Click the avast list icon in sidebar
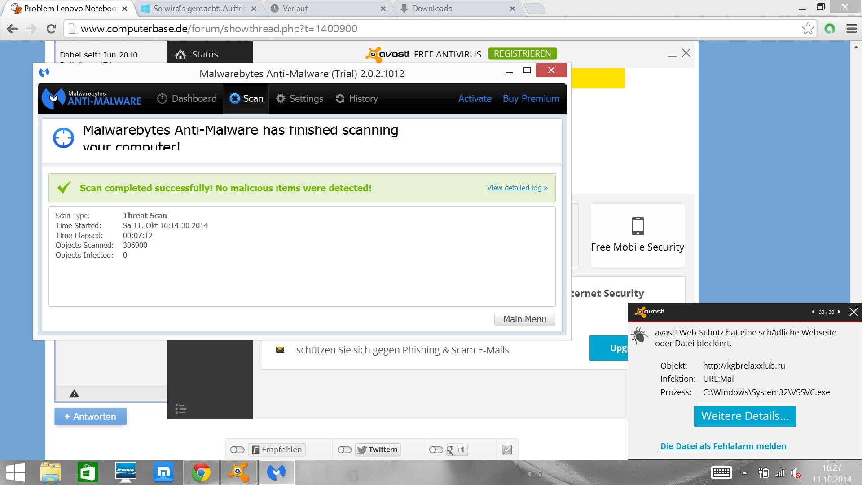The width and height of the screenshot is (862, 485). pos(180,409)
